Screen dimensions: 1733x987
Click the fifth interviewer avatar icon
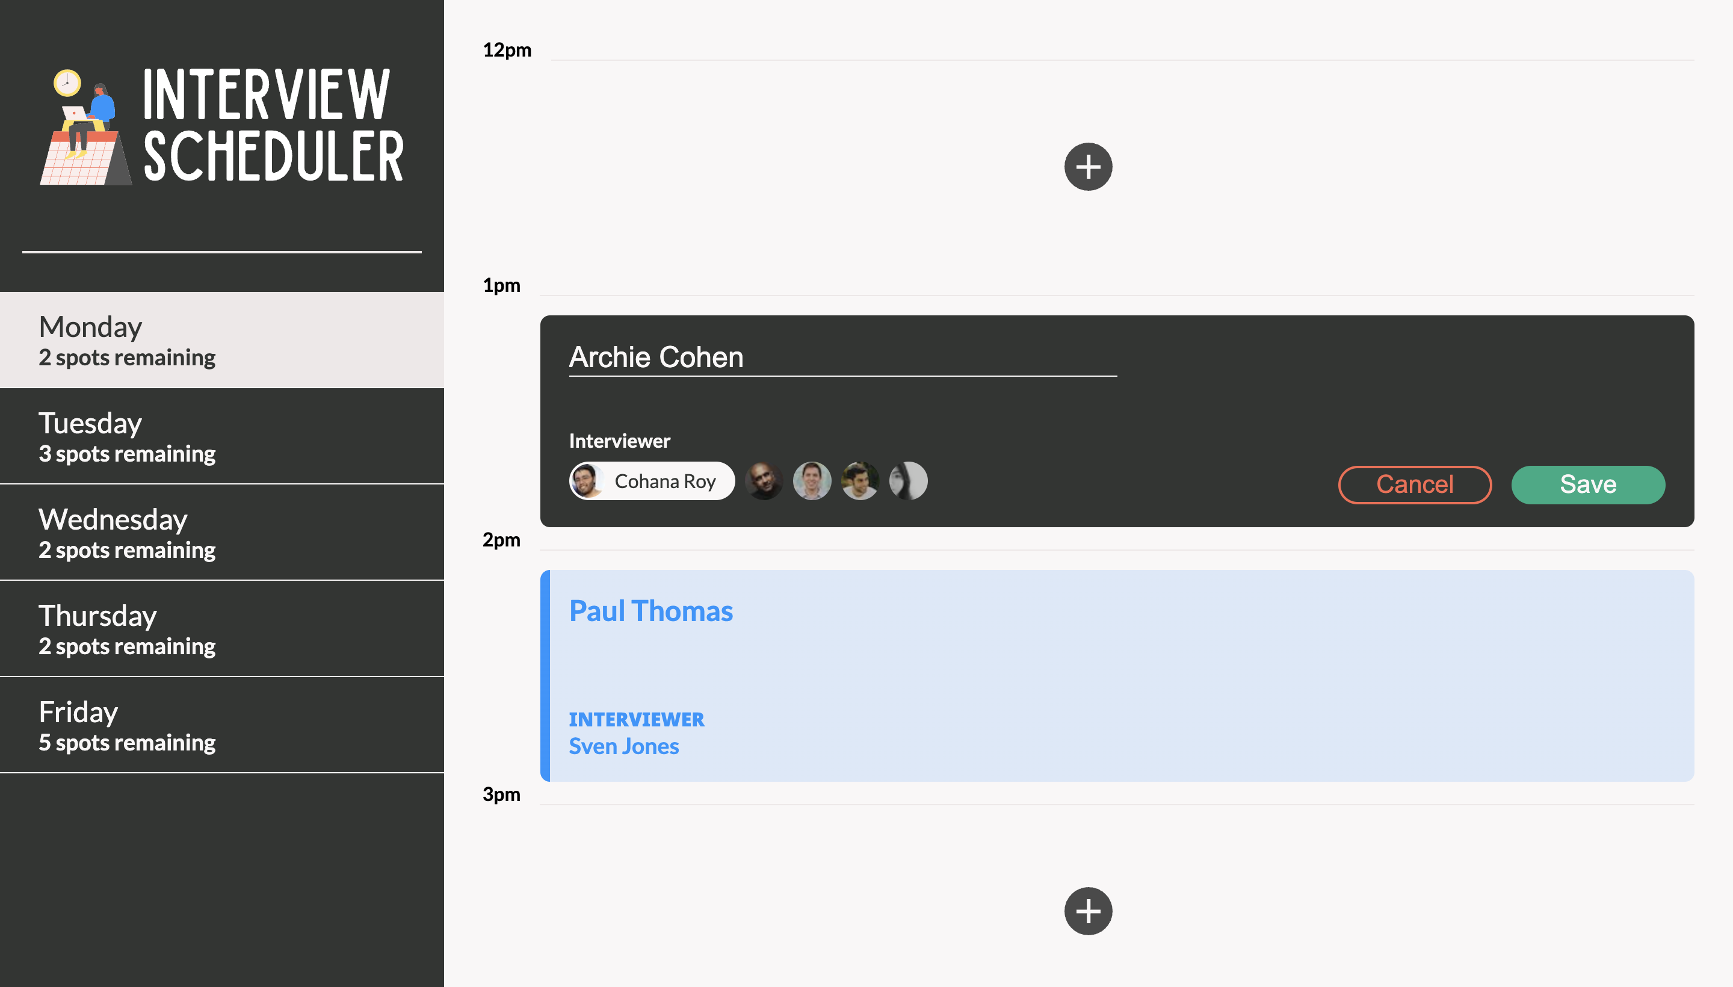907,480
